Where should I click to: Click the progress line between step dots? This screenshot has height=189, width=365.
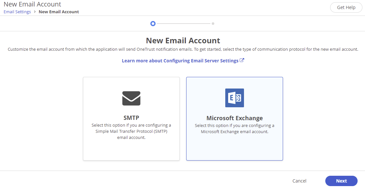(183, 23)
